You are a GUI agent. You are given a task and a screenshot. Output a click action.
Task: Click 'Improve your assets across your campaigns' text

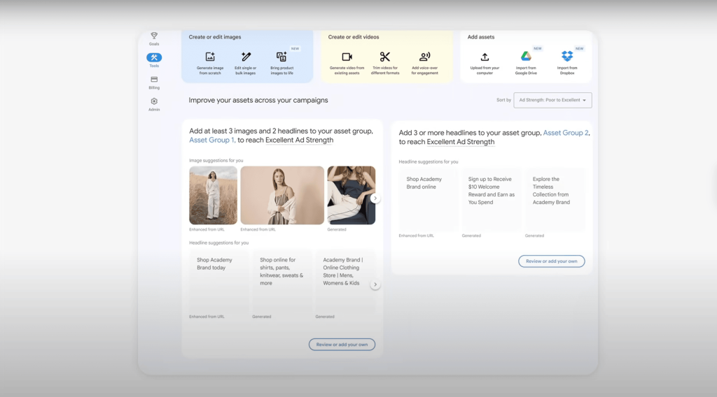[x=258, y=101]
